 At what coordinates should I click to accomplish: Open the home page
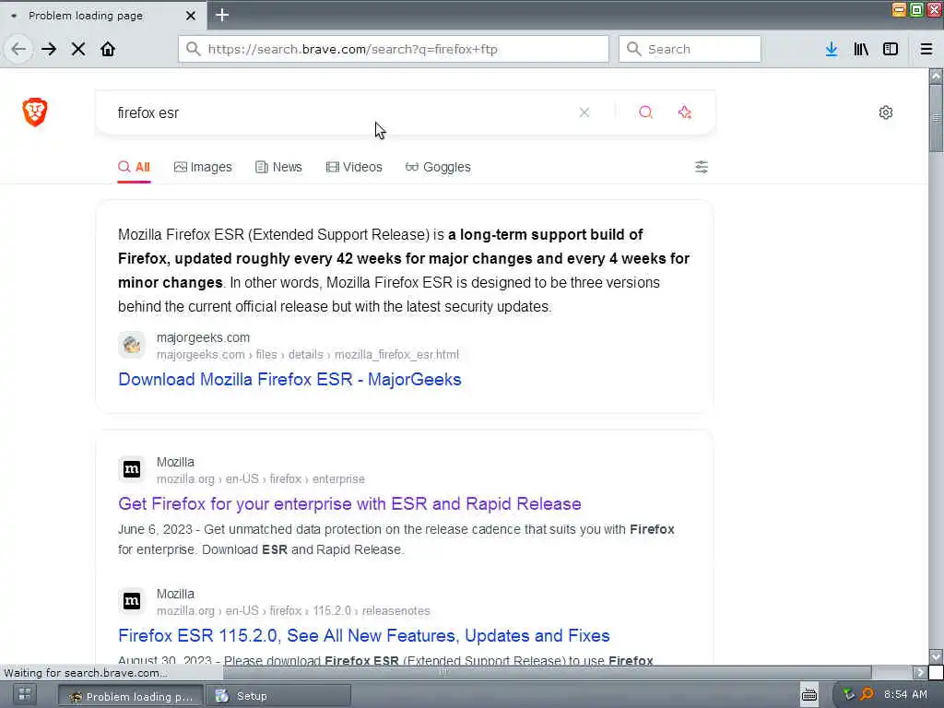pos(108,49)
